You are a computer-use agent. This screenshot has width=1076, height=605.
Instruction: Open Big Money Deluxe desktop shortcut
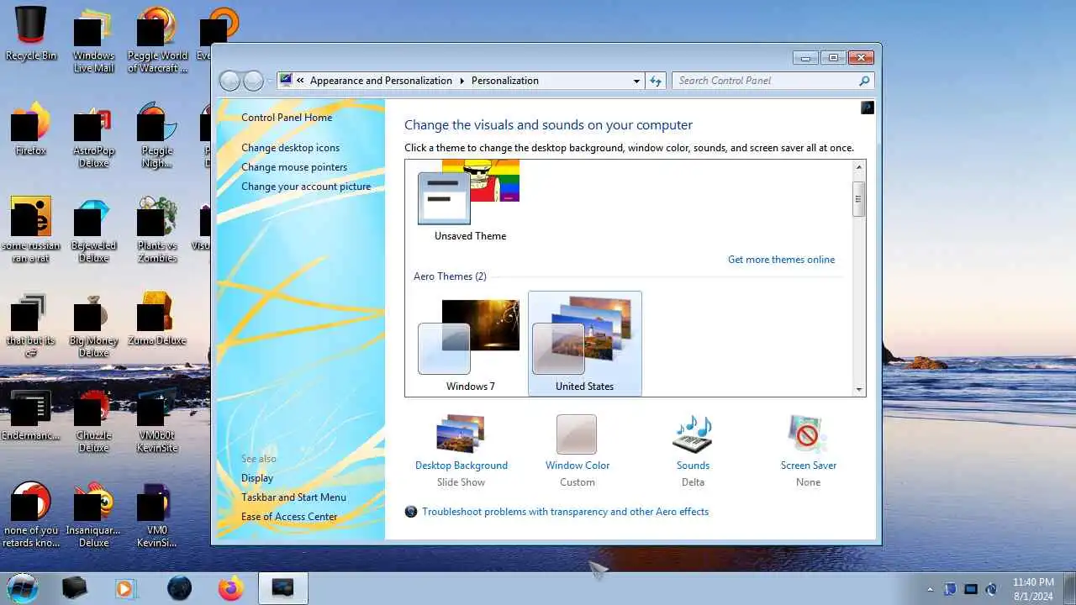[93, 324]
